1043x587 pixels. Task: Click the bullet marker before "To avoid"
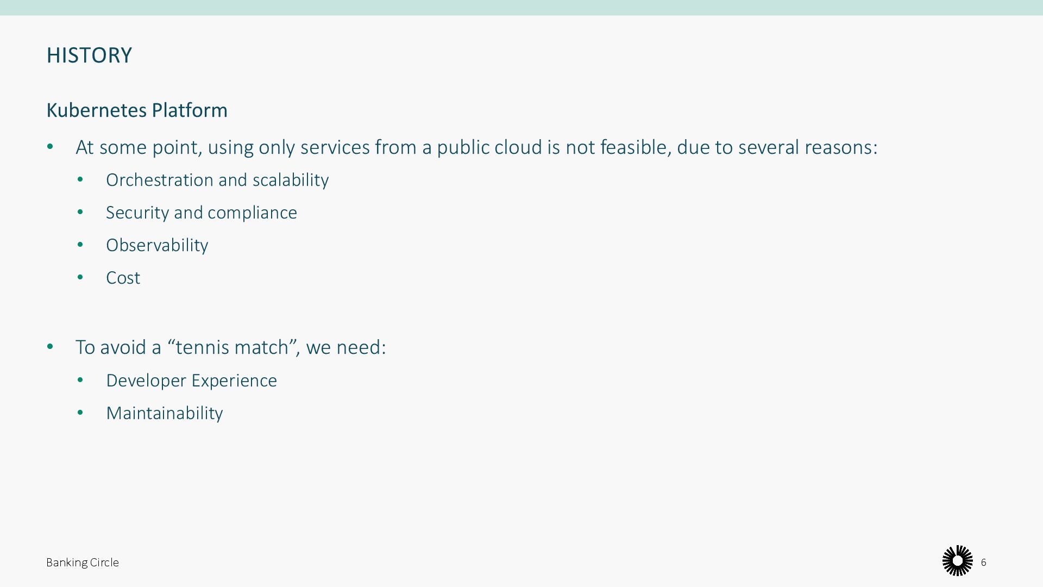[51, 347]
